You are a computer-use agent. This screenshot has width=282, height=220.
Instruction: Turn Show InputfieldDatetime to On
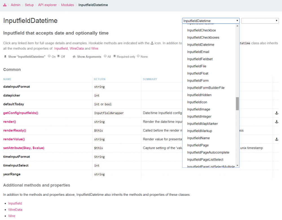pos(50,56)
